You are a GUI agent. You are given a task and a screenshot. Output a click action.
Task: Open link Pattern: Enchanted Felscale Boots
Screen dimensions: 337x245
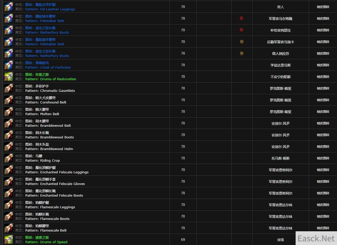(54, 195)
